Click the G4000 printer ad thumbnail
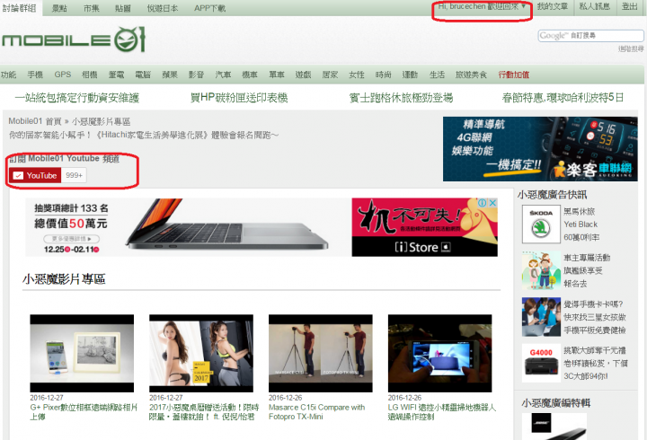647x440 pixels. (541, 364)
